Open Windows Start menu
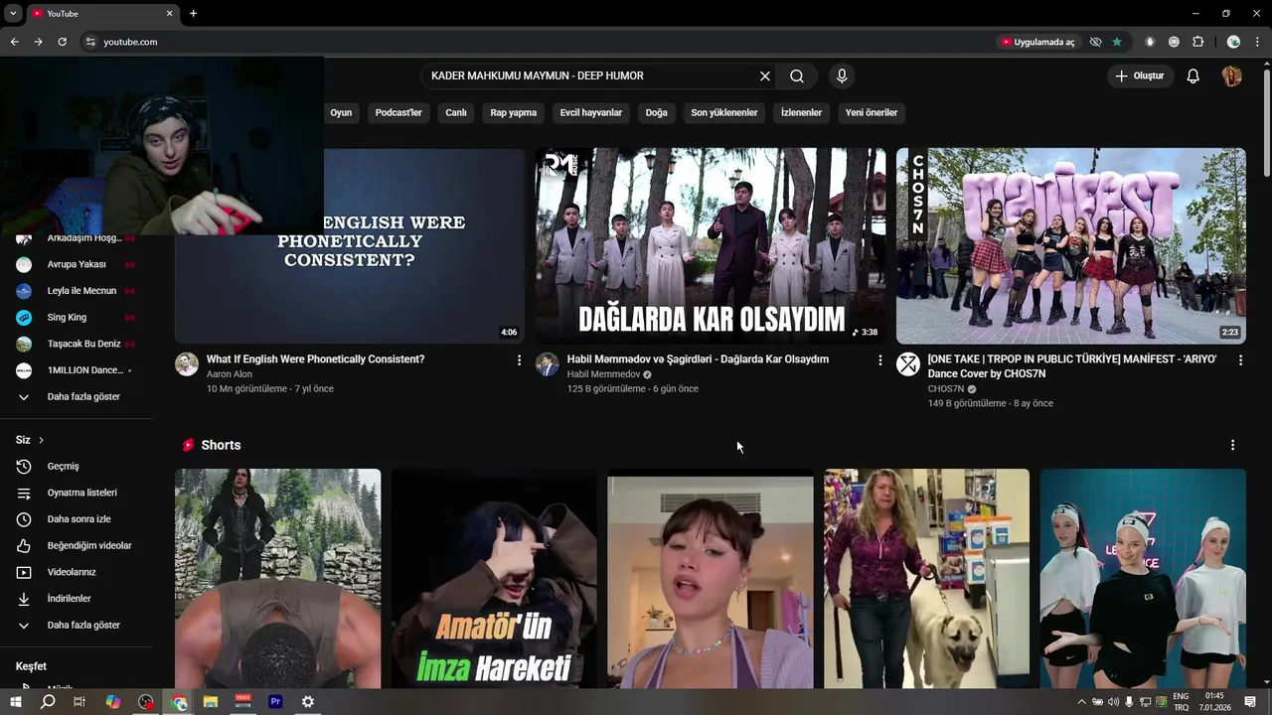This screenshot has height=715, width=1272. (x=16, y=702)
